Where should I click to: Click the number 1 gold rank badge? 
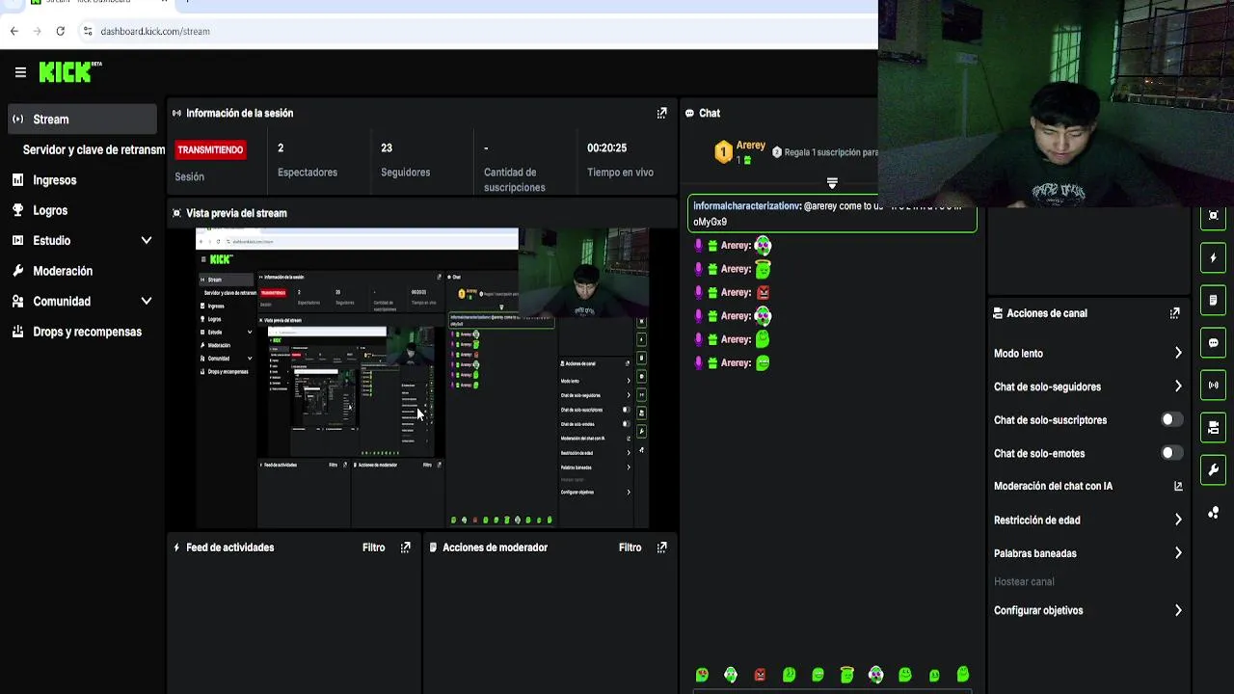pyautogui.click(x=723, y=152)
